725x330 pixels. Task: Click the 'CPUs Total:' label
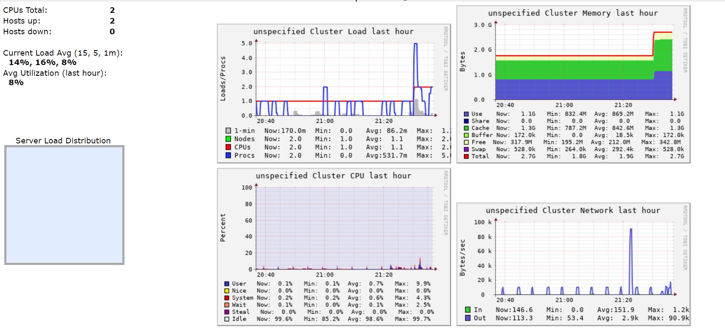(25, 10)
